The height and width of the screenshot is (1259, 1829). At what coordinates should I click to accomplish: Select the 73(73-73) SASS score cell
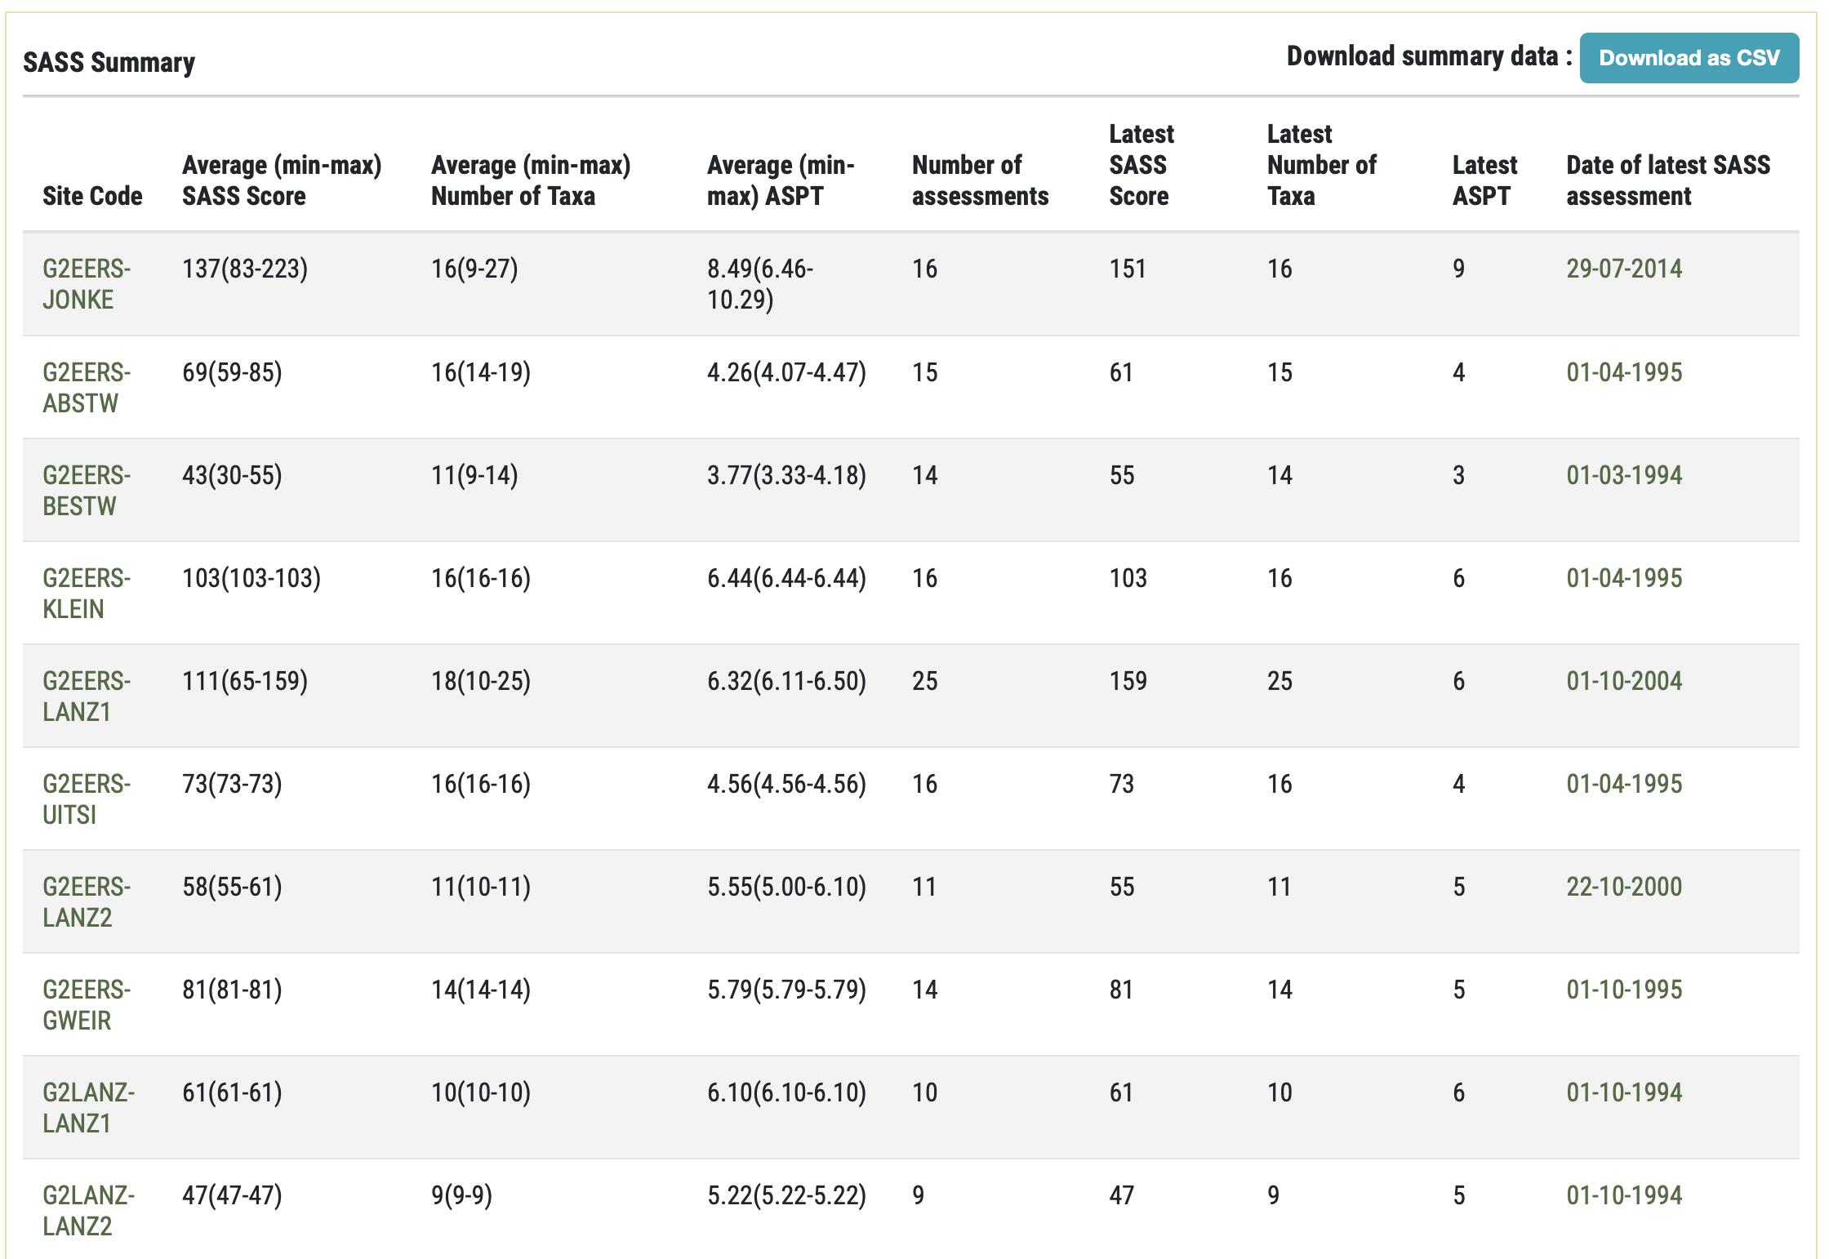(x=232, y=784)
